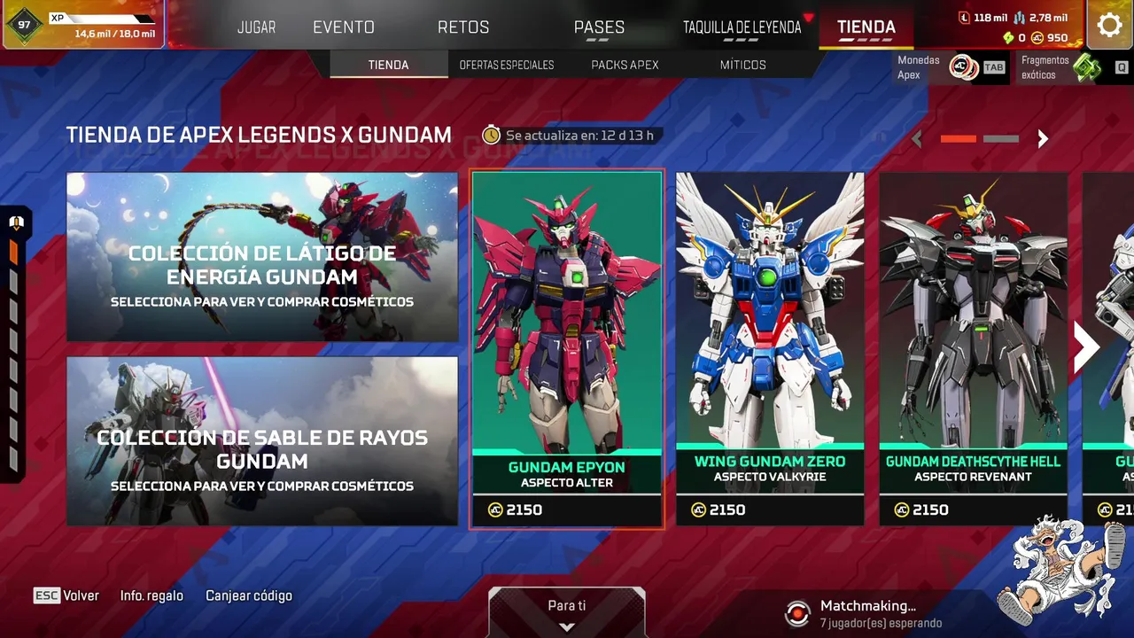This screenshot has width=1134, height=638.
Task: Select the Tienda main tab
Action: (866, 27)
